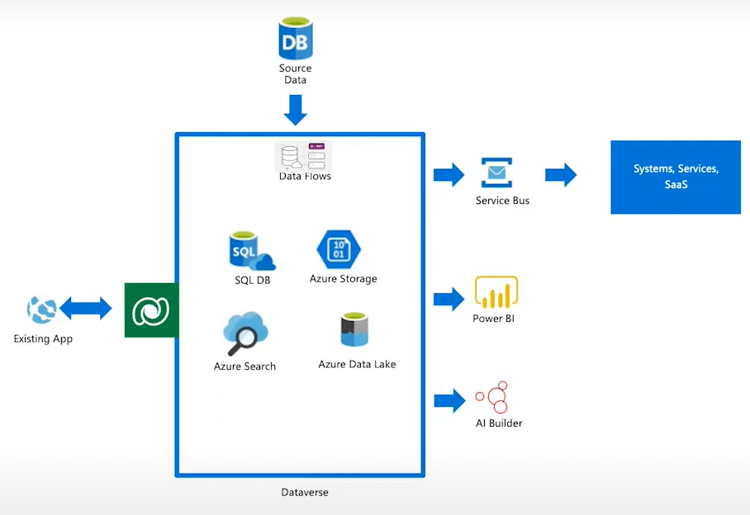Viewport: 750px width, 515px height.
Task: Click the "Azure Data Lake" label
Action: coord(358,365)
